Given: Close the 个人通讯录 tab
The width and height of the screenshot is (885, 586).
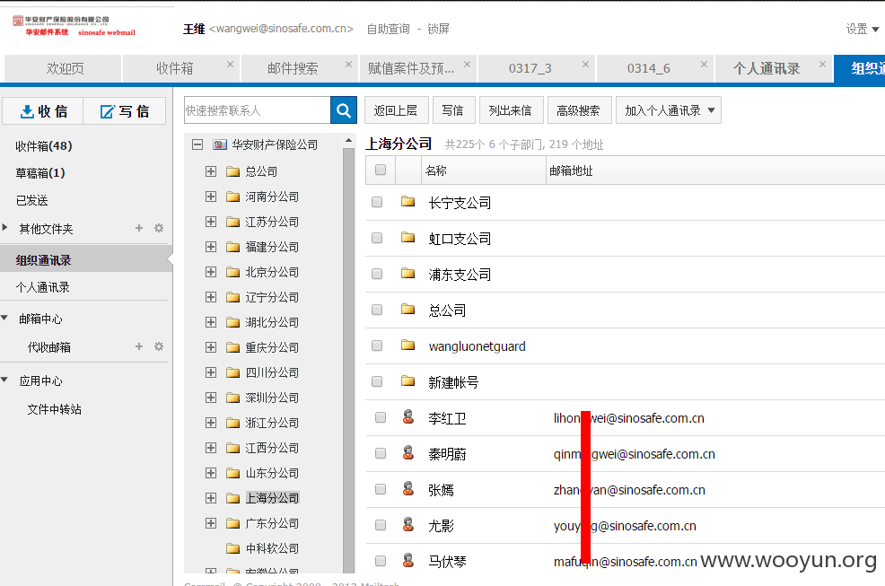Looking at the screenshot, I should [x=823, y=65].
